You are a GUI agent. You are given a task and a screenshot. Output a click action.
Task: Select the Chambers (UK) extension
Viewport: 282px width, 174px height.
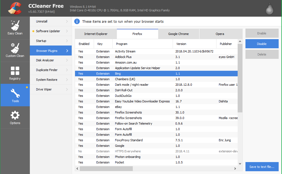tap(156, 79)
